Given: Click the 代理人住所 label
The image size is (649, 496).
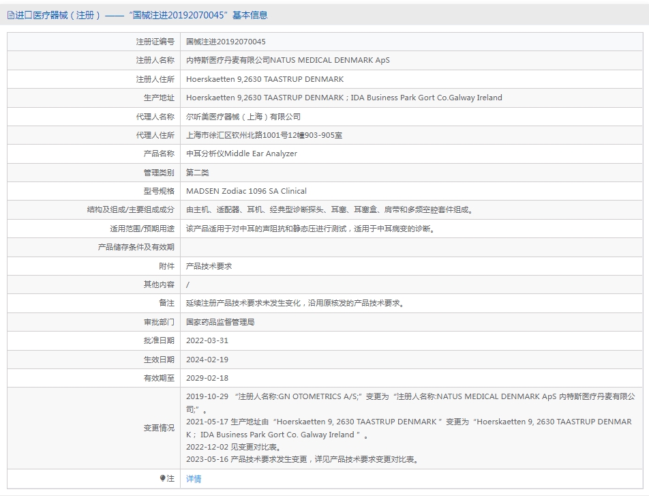Looking at the screenshot, I should (x=155, y=135).
